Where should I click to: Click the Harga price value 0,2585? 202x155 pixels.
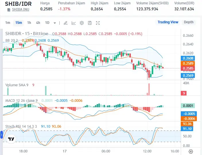pos(46,9)
